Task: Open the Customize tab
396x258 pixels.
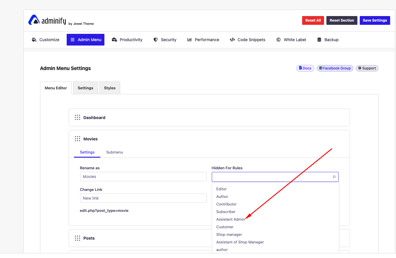Action: [x=46, y=40]
